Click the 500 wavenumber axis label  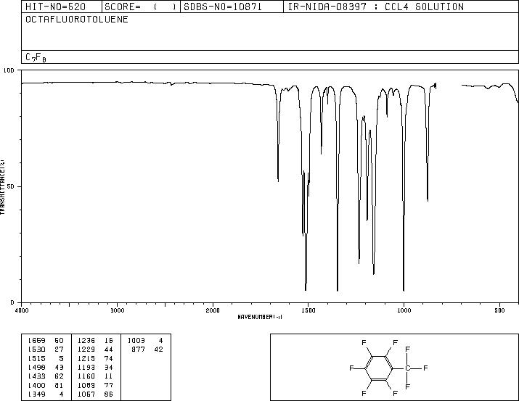tap(499, 310)
